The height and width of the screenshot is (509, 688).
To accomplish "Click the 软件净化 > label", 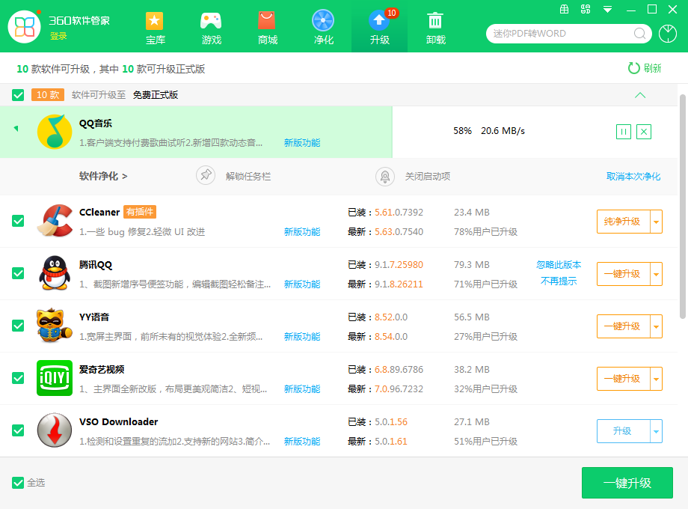I will coord(103,176).
